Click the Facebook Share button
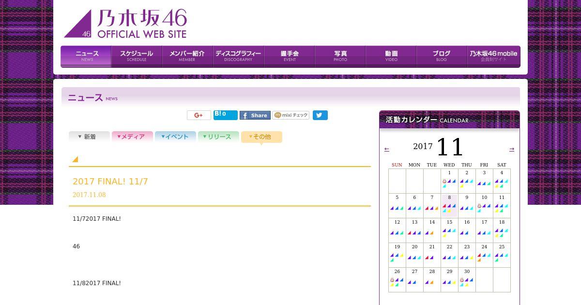 [x=255, y=115]
